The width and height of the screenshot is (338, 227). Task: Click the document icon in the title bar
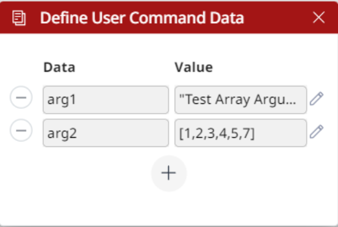tap(19, 18)
